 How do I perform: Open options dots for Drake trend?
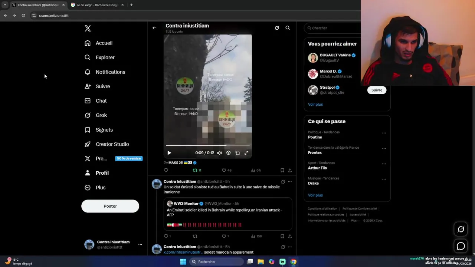pos(384,179)
